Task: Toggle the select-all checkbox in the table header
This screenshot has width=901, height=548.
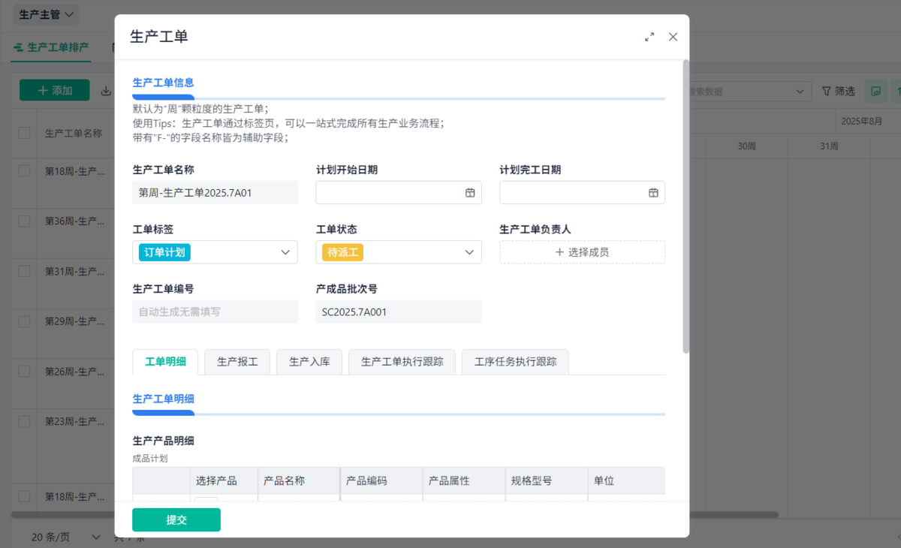Action: (x=25, y=133)
